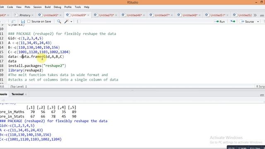Click the Source button
The height and width of the screenshot is (149, 265).
coord(247,22)
